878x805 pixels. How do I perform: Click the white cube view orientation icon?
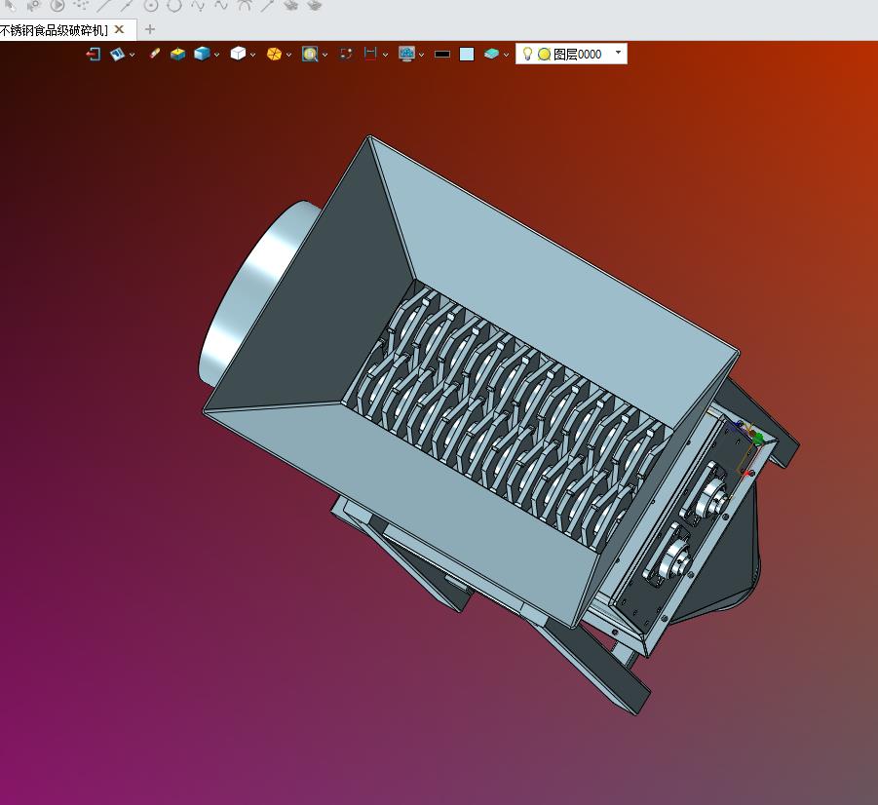[238, 54]
